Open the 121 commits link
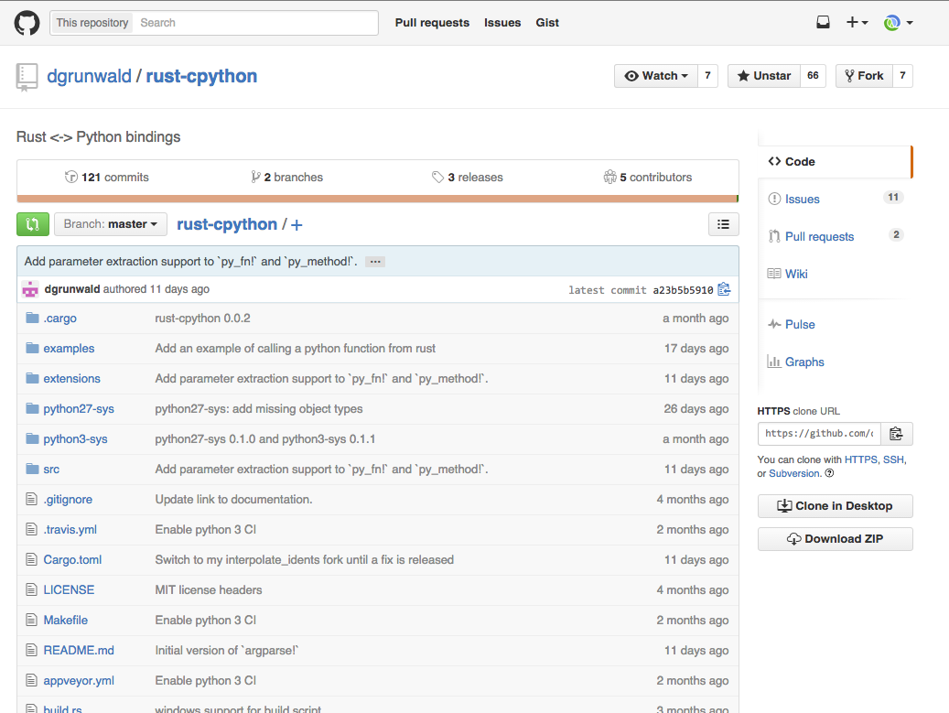The width and height of the screenshot is (949, 713). tap(107, 177)
